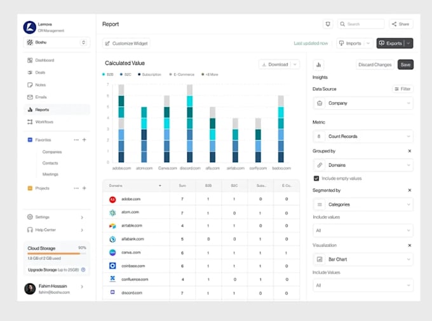Open the Company data source dropdown

pyautogui.click(x=363, y=103)
